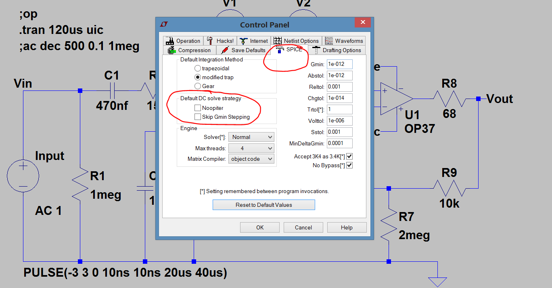Click the 10k value of R9

tap(450, 204)
